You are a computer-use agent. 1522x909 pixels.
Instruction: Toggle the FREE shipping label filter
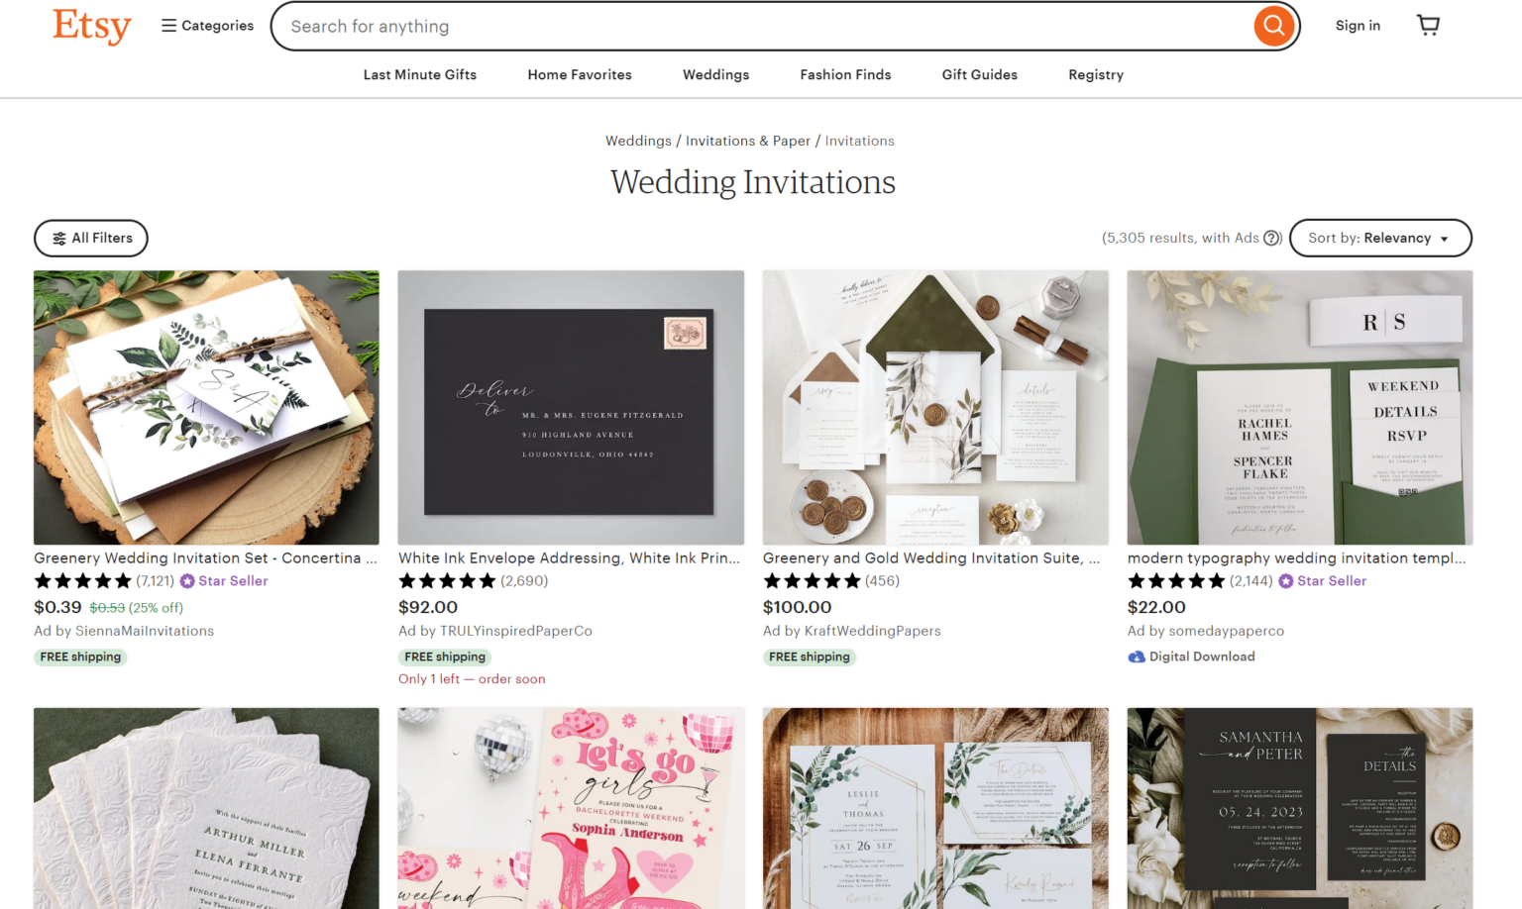click(x=80, y=656)
